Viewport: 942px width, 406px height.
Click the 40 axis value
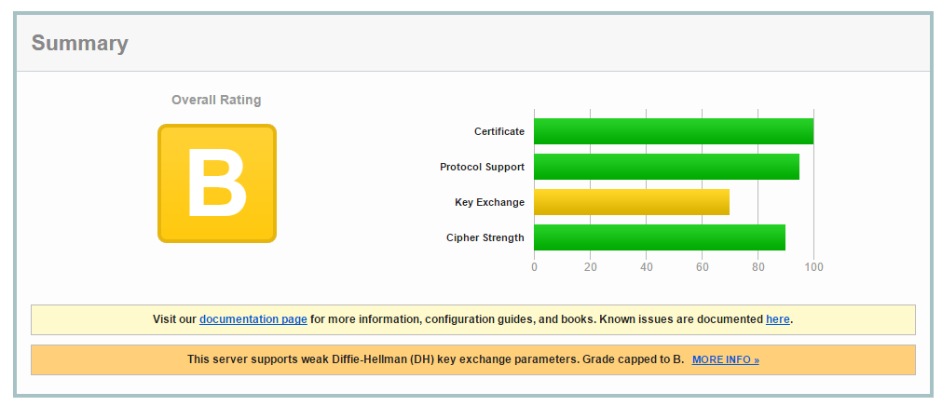click(646, 267)
